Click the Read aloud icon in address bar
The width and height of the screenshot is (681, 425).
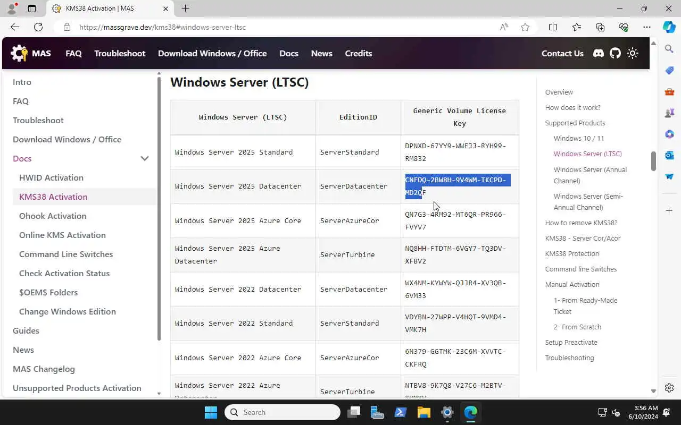(x=504, y=27)
